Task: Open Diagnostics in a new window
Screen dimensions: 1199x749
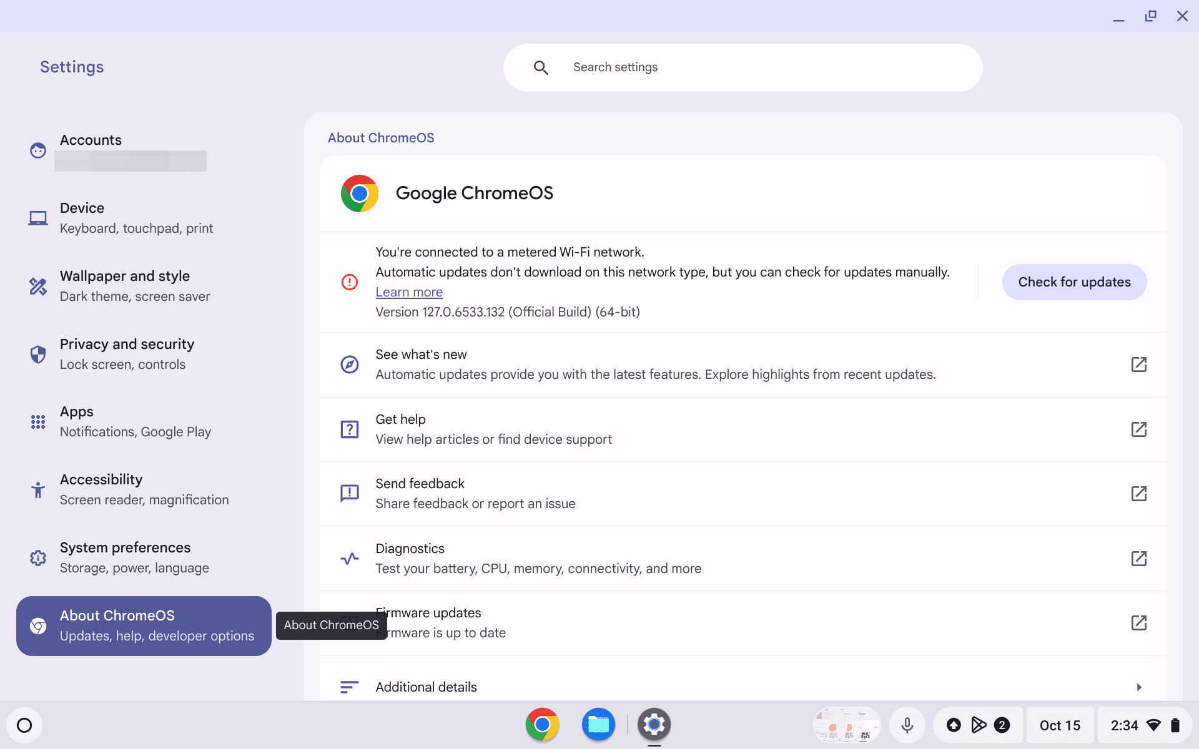Action: (x=1138, y=559)
